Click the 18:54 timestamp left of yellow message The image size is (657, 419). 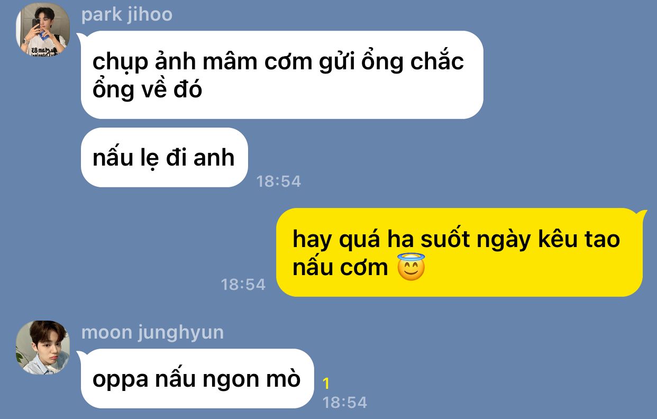tap(243, 285)
